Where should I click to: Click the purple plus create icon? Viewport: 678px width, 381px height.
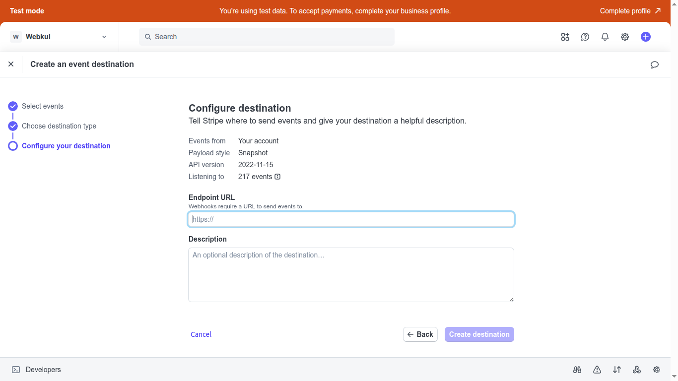point(645,36)
